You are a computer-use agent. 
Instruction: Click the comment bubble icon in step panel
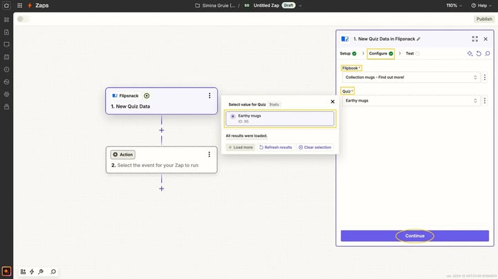pyautogui.click(x=488, y=54)
